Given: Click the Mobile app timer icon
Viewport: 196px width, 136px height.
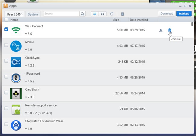Looking at the screenshot, I should [x=16, y=46].
